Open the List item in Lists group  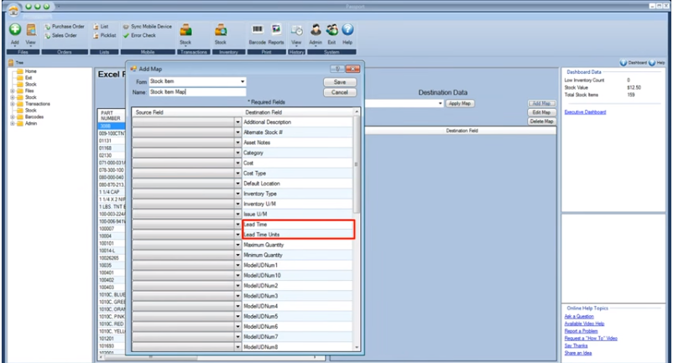pyautogui.click(x=101, y=27)
